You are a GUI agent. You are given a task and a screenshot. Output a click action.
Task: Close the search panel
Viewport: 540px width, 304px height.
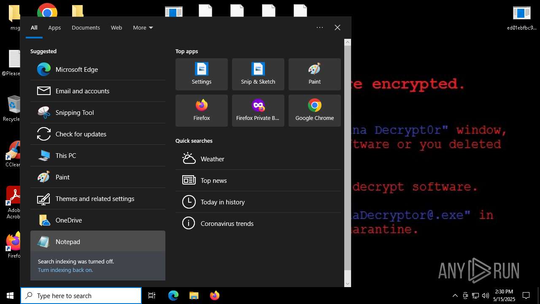pos(337,27)
